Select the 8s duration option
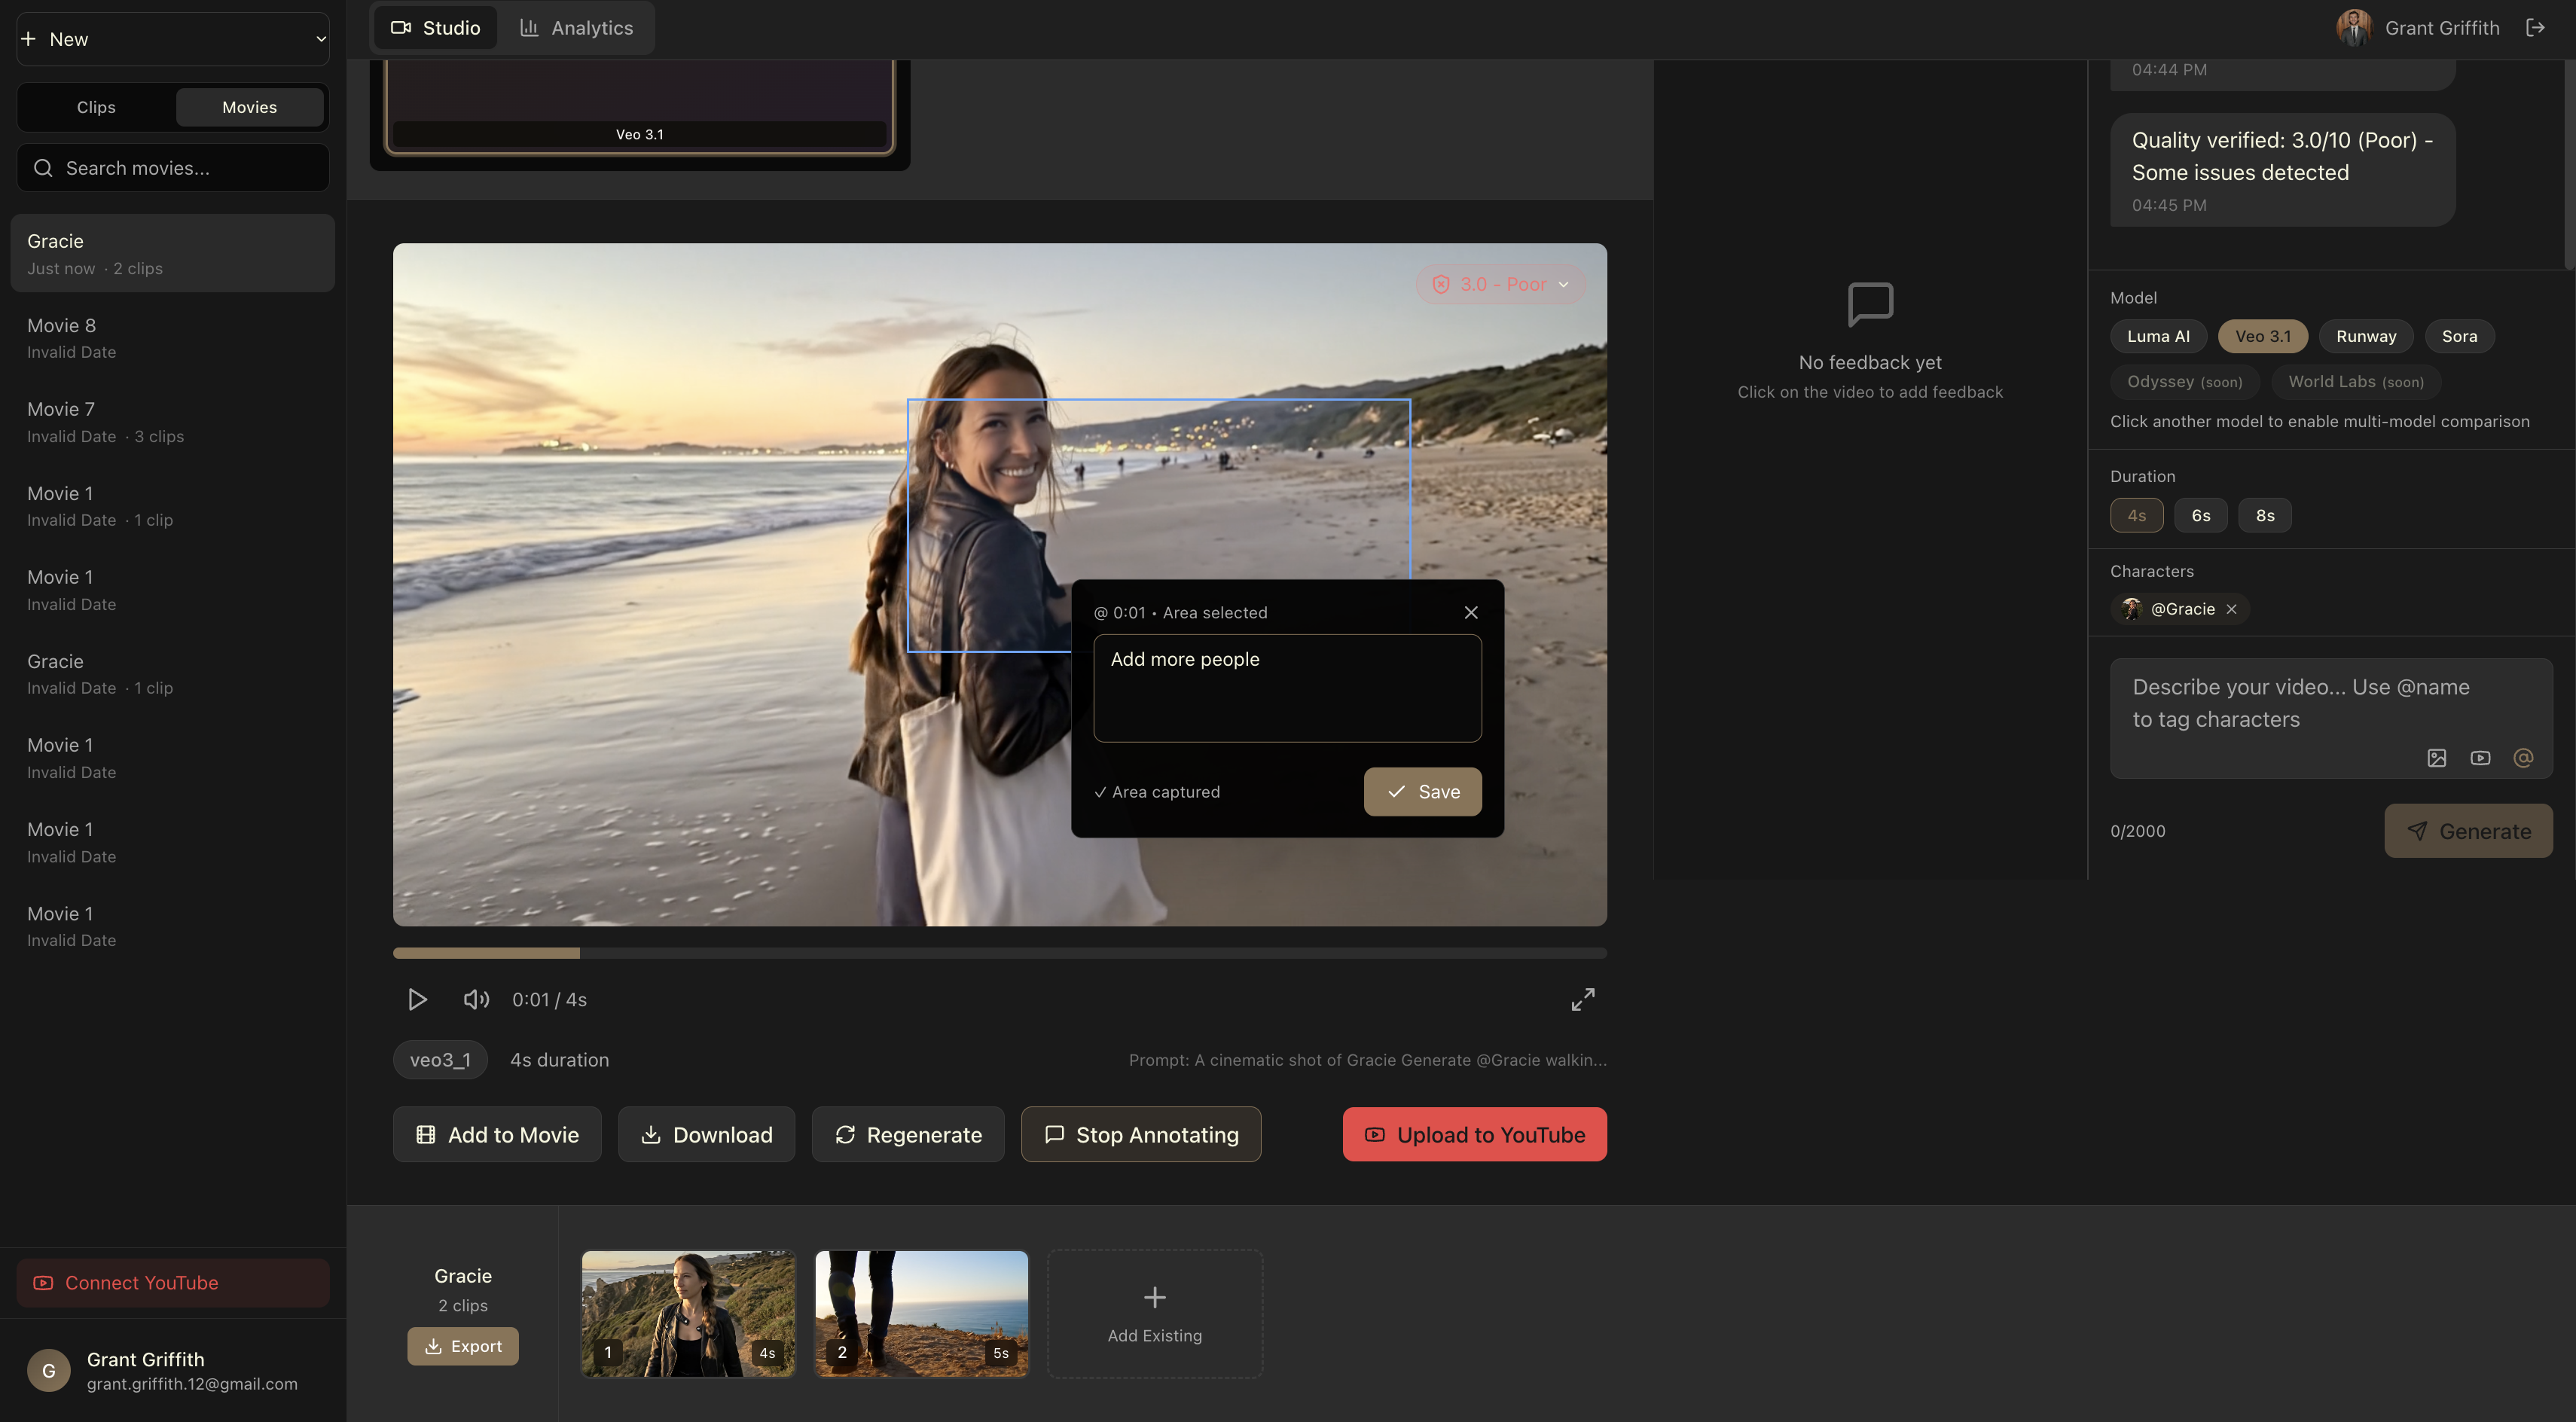The height and width of the screenshot is (1422, 2576). tap(2264, 516)
